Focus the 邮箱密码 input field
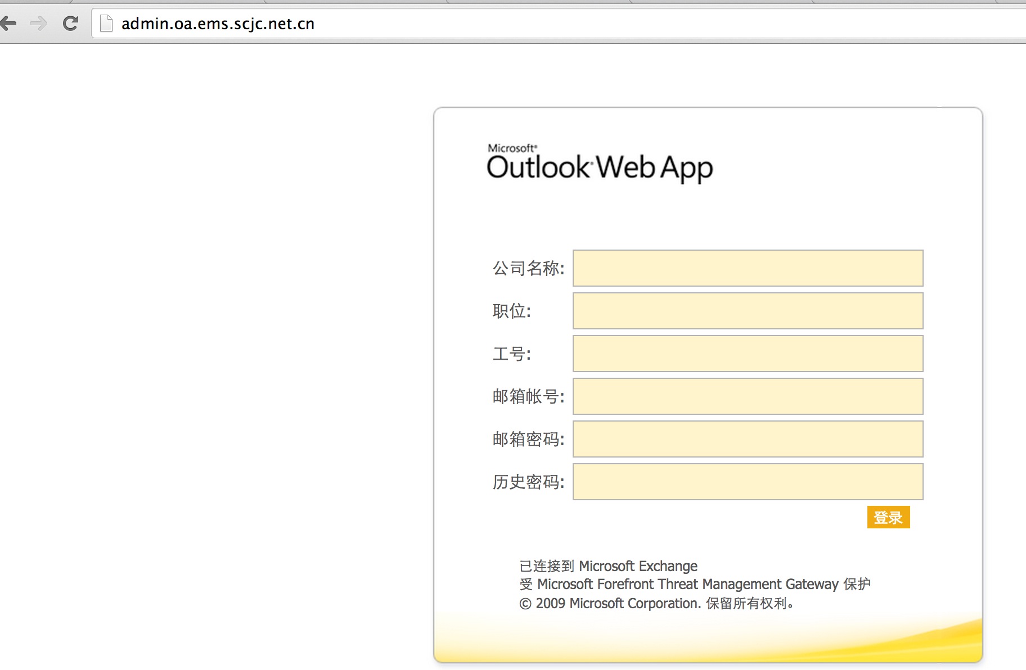This screenshot has width=1026, height=670. point(748,439)
